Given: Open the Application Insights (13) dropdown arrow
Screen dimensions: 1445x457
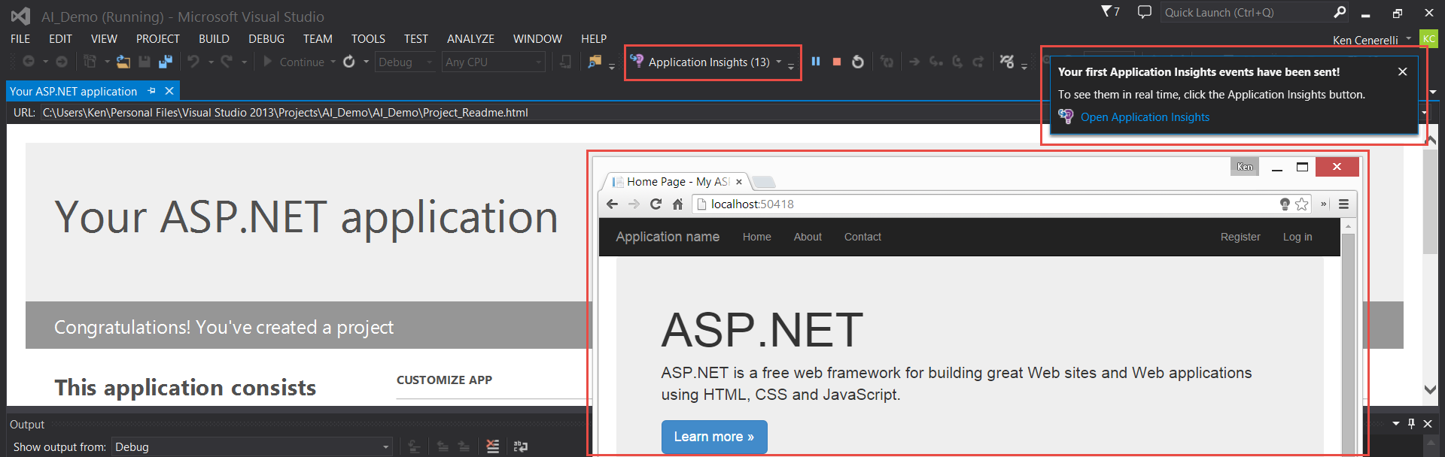Looking at the screenshot, I should (779, 62).
